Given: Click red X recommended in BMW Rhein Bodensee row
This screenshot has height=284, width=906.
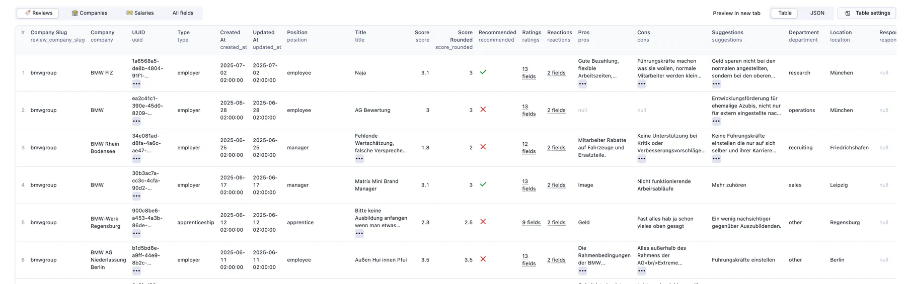Looking at the screenshot, I should (483, 147).
